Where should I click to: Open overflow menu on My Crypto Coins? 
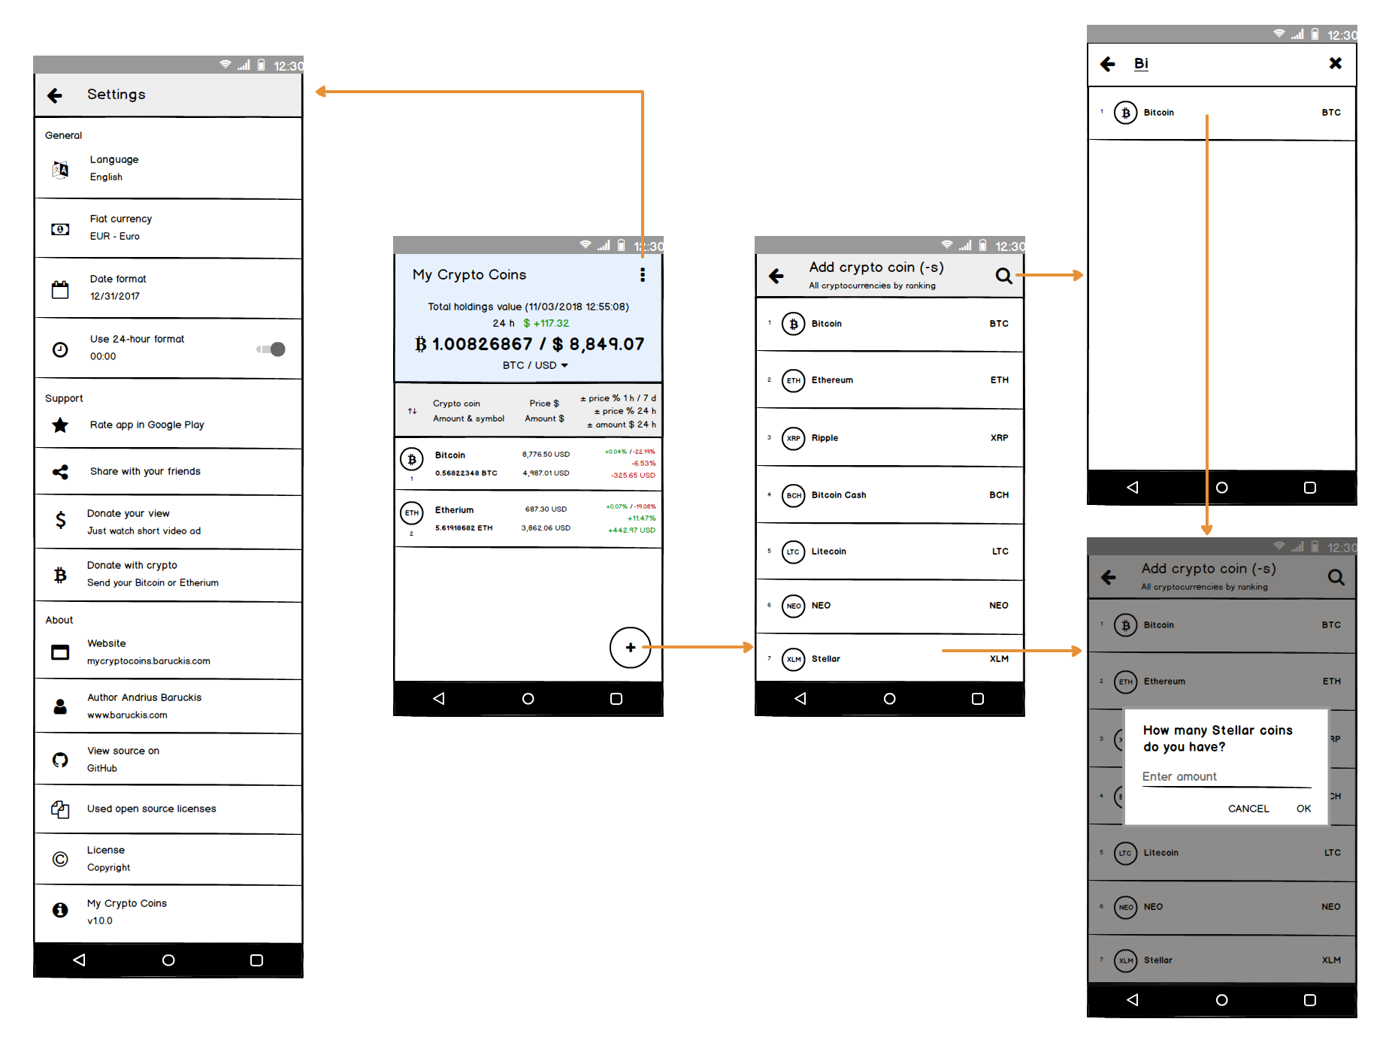[642, 275]
